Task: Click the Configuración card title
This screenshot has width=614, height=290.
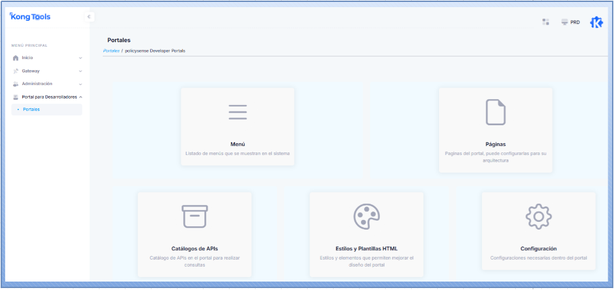Action: [538, 248]
